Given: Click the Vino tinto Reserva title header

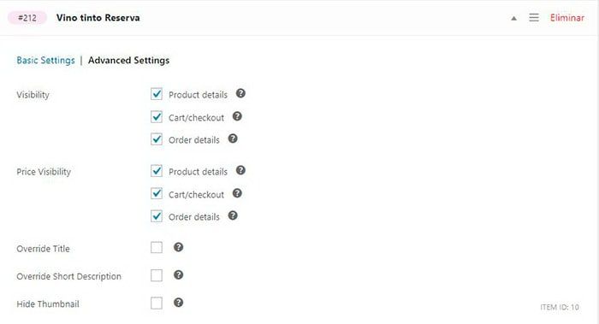Looking at the screenshot, I should 98,18.
